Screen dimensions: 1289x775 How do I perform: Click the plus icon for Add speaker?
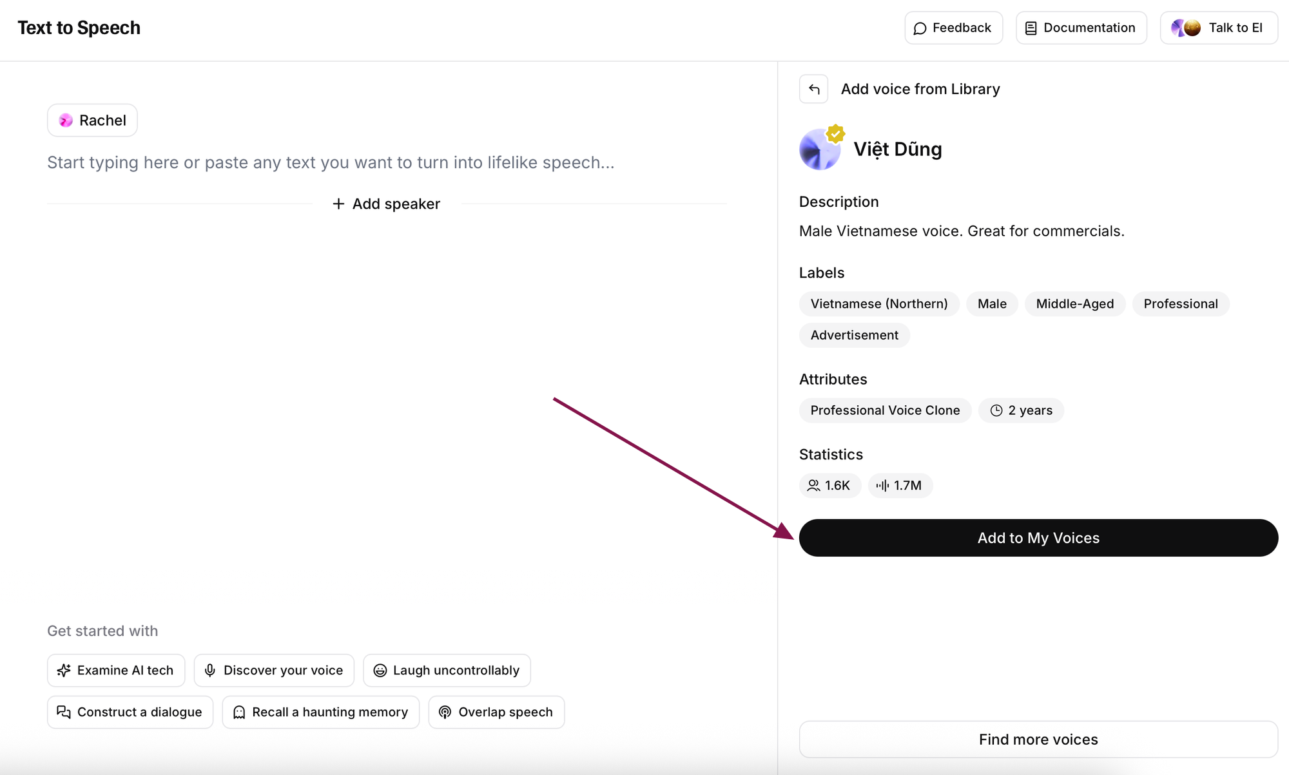tap(338, 204)
